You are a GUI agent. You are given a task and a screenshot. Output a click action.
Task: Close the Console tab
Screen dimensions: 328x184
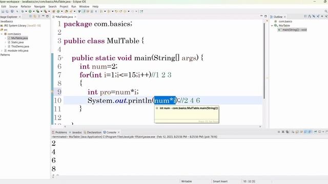pyautogui.click(x=118, y=132)
